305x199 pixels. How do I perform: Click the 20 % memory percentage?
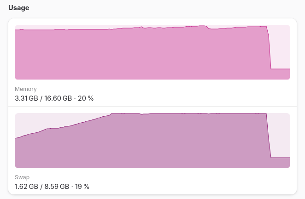pos(87,98)
